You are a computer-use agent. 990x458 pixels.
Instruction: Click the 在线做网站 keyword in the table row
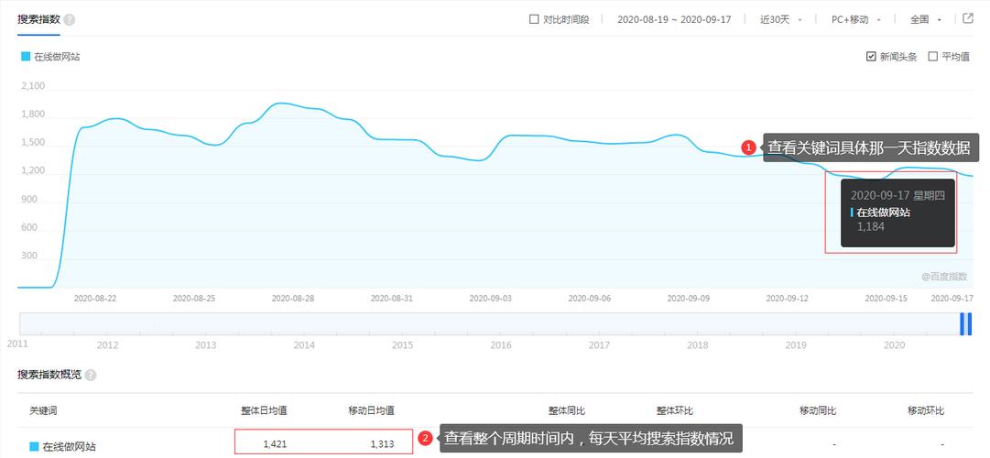[70, 447]
